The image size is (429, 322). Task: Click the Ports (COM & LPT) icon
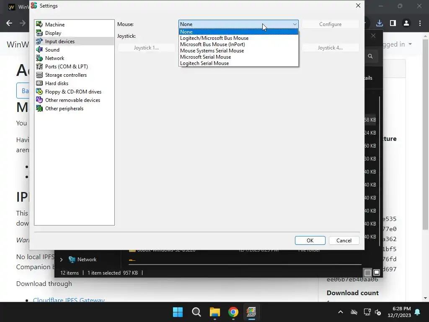(39, 67)
